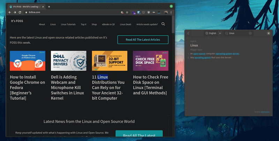Open the Dell Privacy Drivers thumbnail
This screenshot has height=141, width=279.
pyautogui.click(x=68, y=61)
